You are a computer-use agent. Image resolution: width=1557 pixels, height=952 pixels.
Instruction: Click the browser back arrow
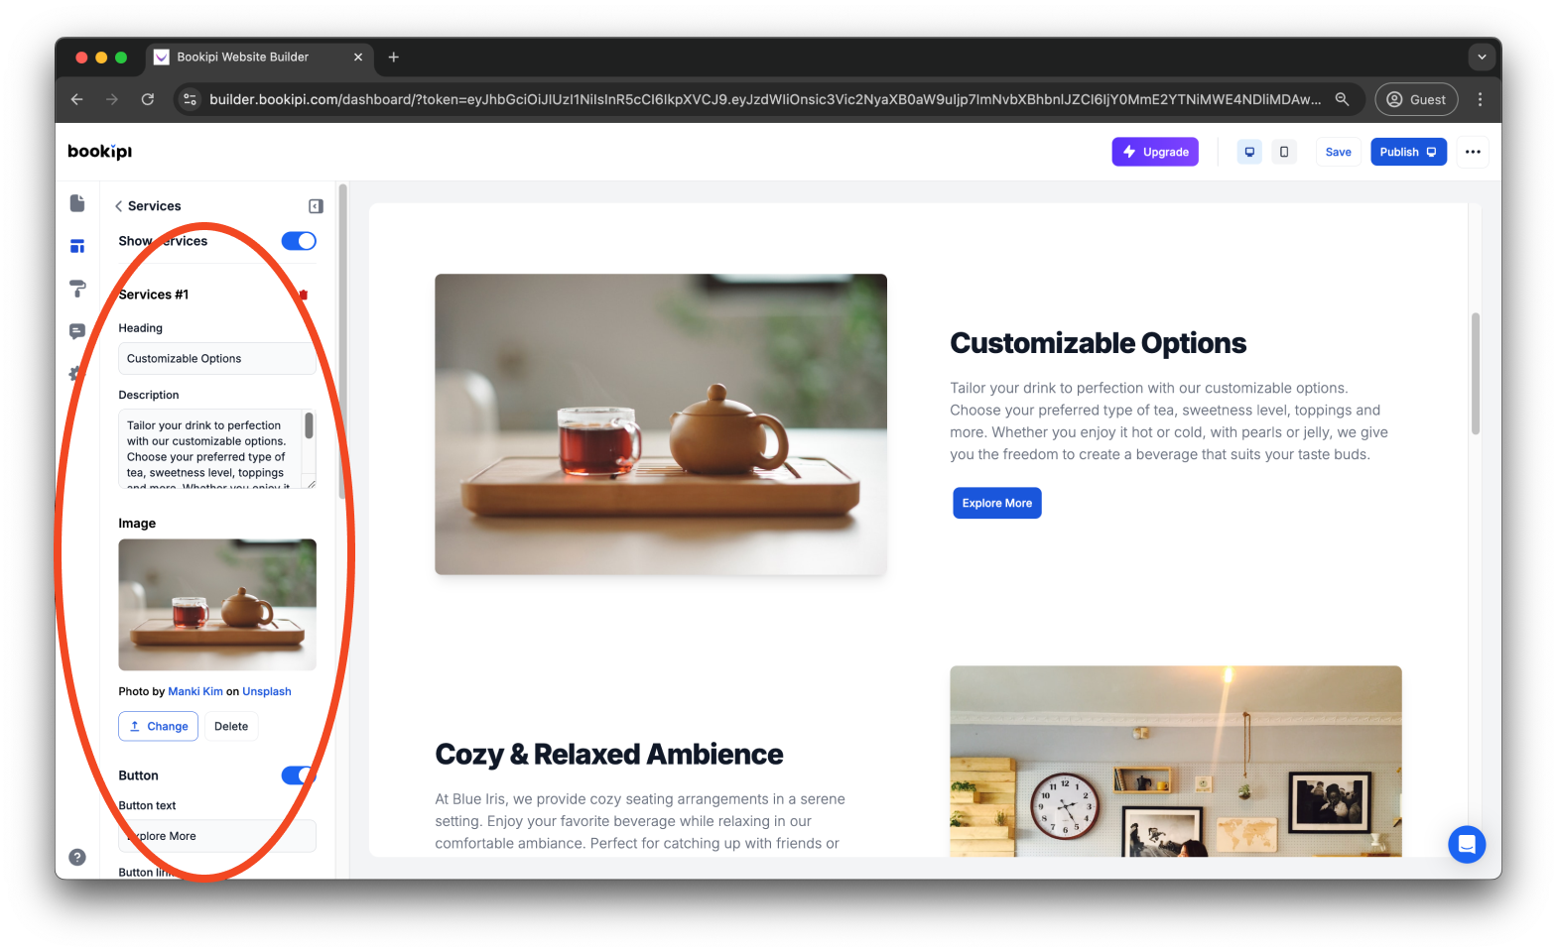coord(77,99)
